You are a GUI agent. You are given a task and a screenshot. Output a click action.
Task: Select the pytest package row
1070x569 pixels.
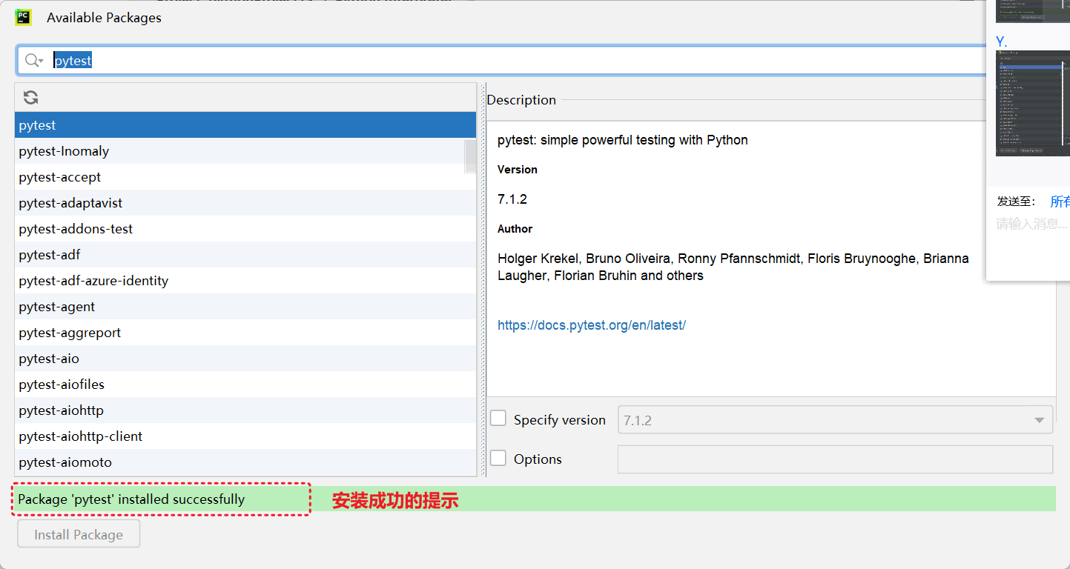pyautogui.click(x=245, y=125)
